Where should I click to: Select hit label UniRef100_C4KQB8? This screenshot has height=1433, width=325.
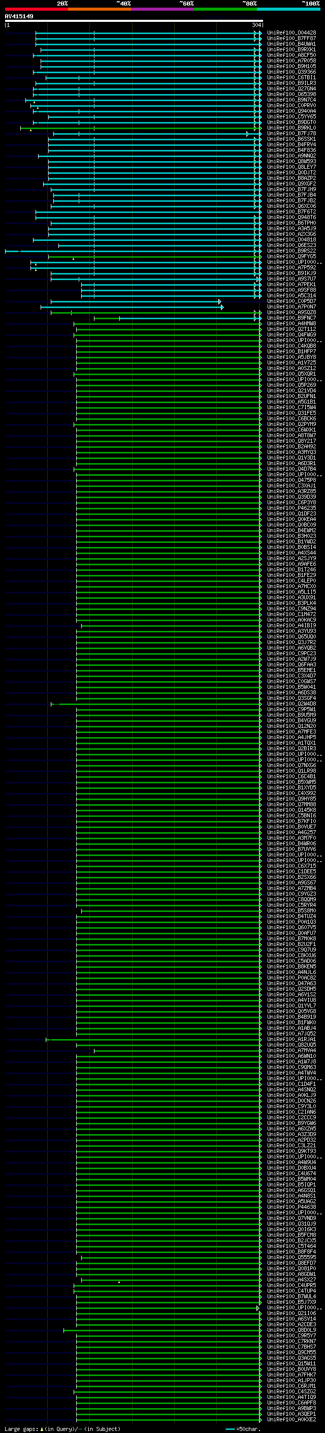coord(291,346)
